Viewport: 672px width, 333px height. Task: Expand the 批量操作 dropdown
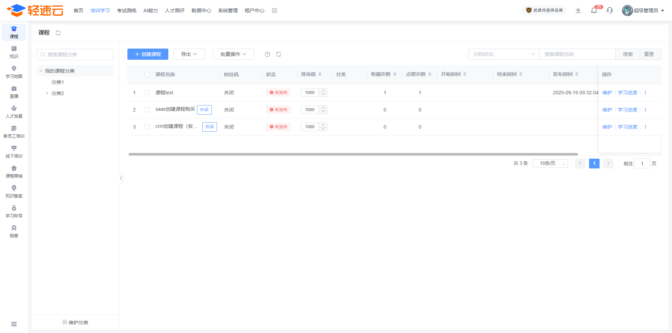pyautogui.click(x=233, y=54)
